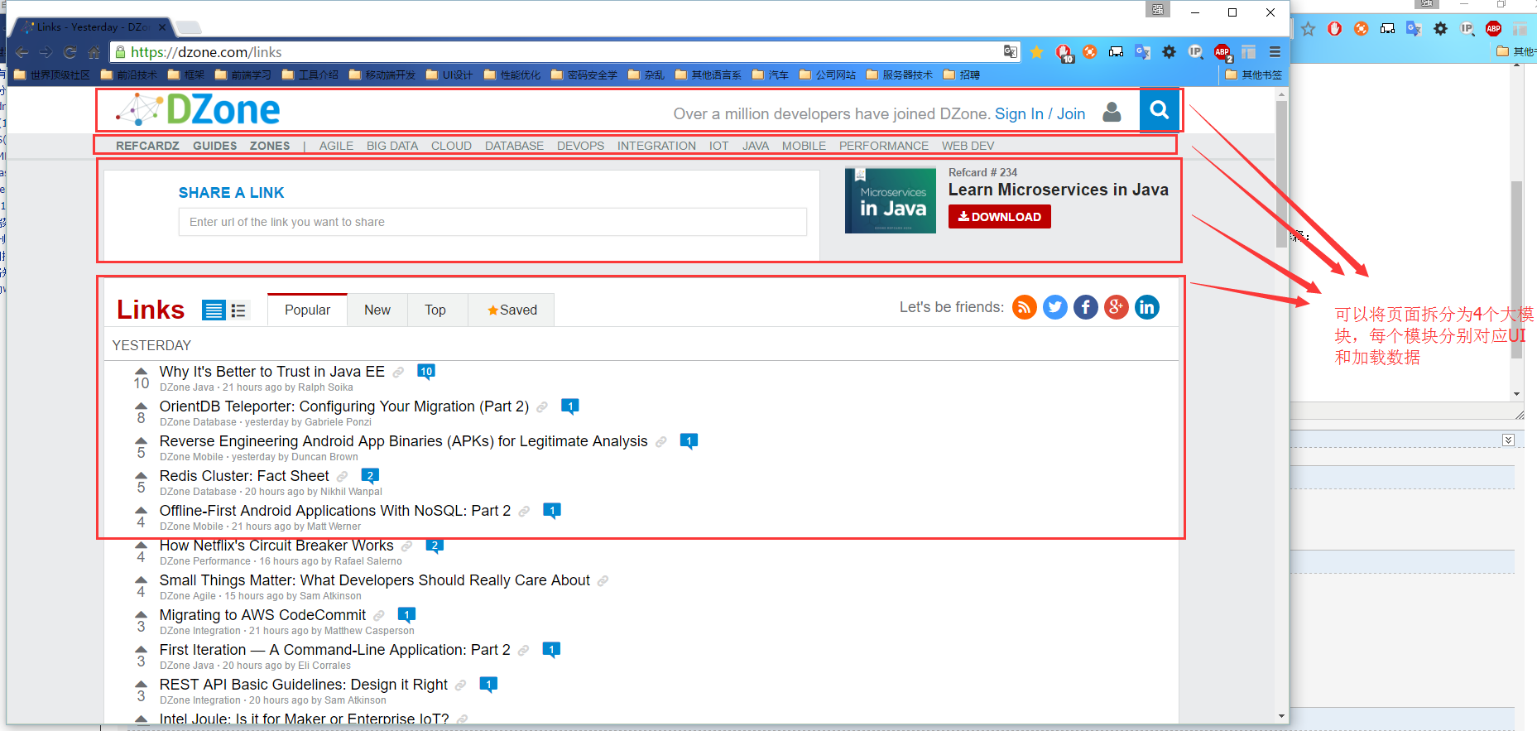Open the AdBlock Plus extension icon
The image size is (1537, 731).
click(1222, 52)
